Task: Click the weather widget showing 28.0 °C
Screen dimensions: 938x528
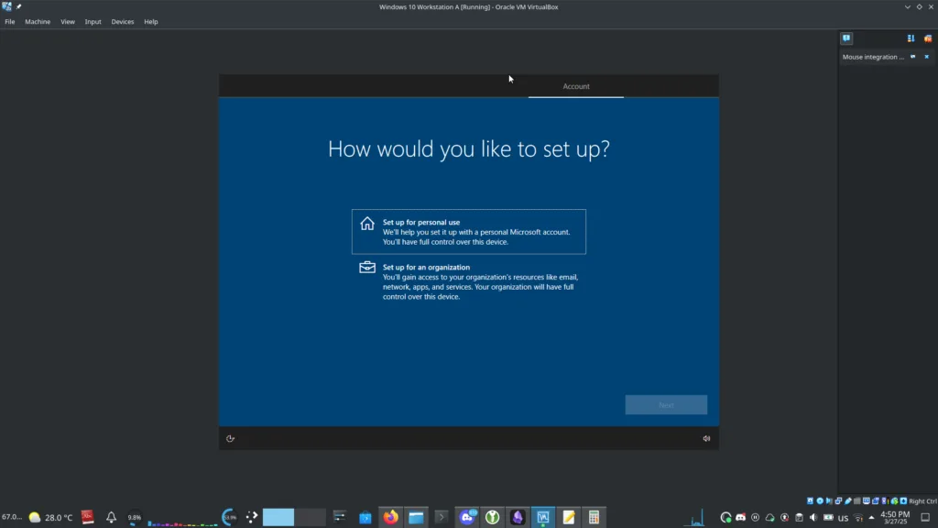Action: tap(50, 517)
